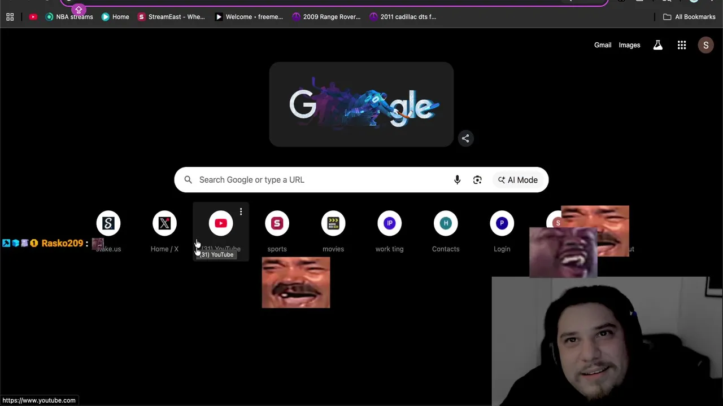Image resolution: width=723 pixels, height=406 pixels.
Task: Open the Welcome freeme bookmark
Action: coord(249,17)
